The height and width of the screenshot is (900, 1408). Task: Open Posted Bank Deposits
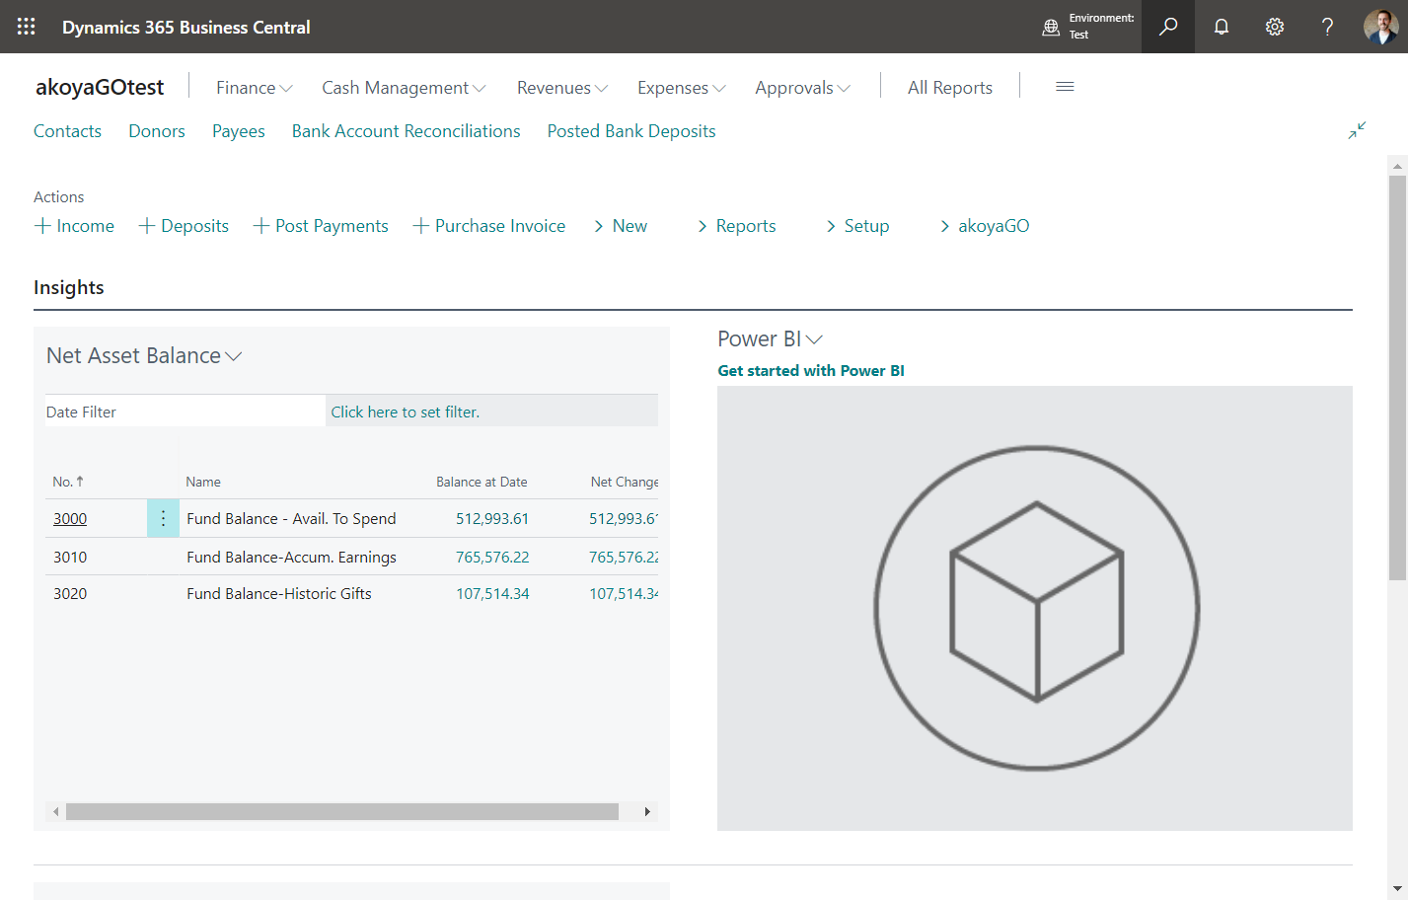[x=631, y=131]
